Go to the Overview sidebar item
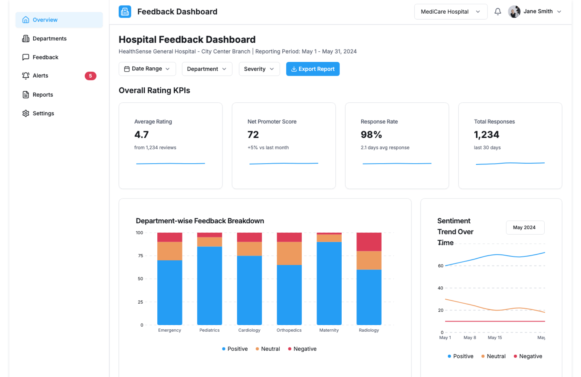Image resolution: width=581 pixels, height=377 pixels. tap(59, 20)
